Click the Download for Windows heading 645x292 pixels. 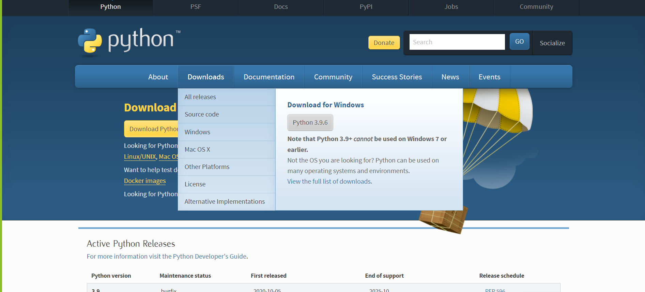325,105
